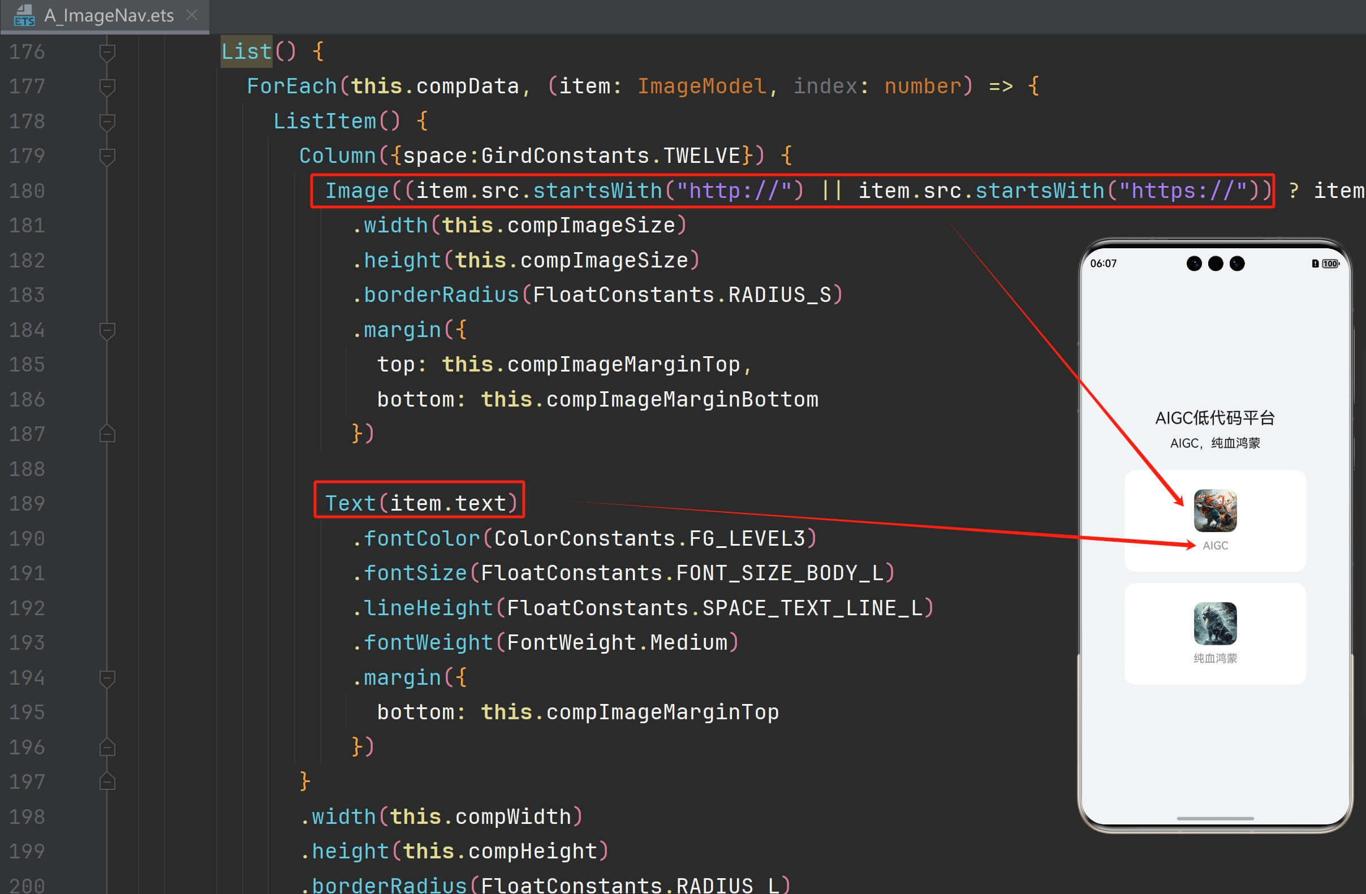
Task: Click line number 189 in the gutter
Action: 27,504
